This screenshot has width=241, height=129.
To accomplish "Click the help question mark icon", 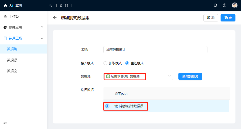I will [225, 6].
